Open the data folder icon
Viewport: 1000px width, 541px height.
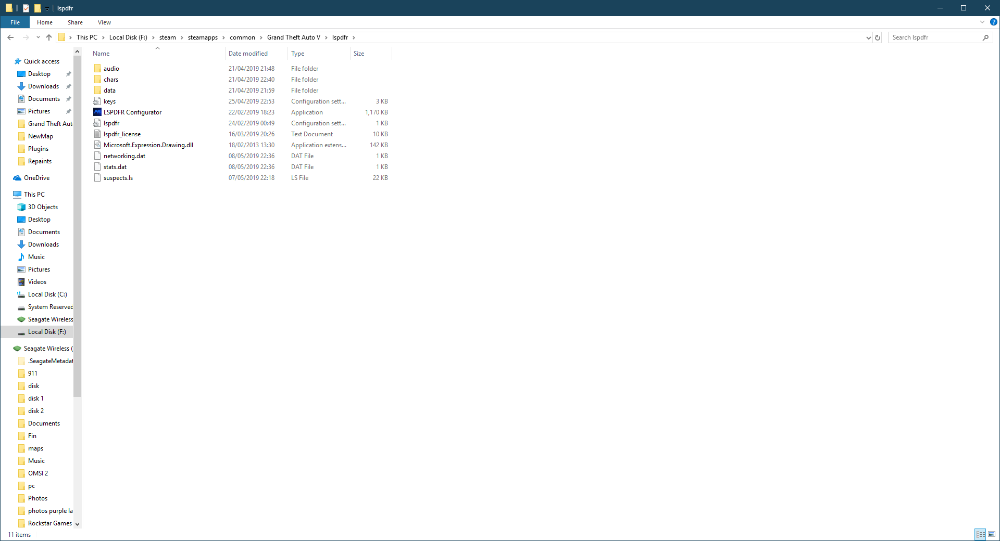(97, 91)
